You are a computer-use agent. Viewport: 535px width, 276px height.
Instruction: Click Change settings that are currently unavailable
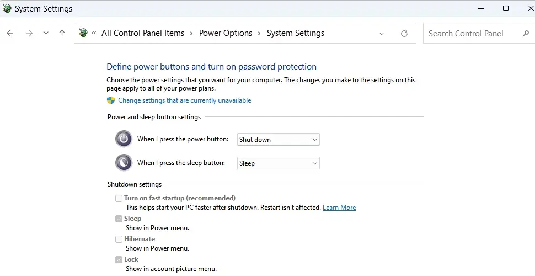point(185,100)
